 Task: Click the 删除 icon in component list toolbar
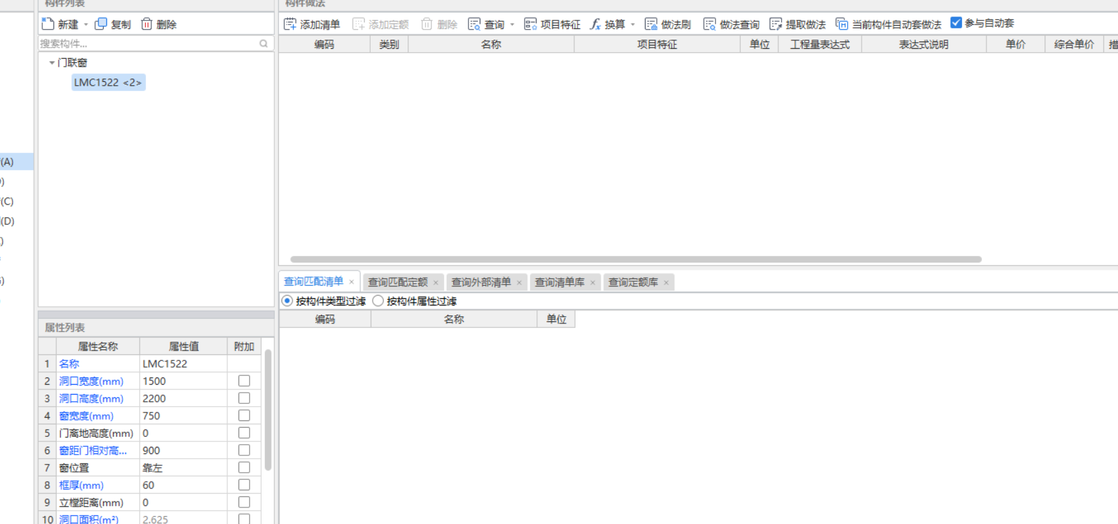coord(147,24)
